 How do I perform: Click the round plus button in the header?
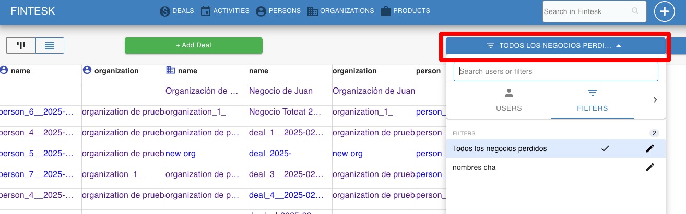coord(665,11)
